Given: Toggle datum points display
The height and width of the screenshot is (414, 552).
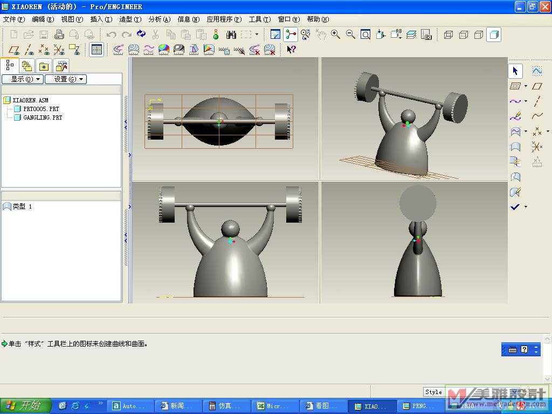Looking at the screenshot, I should pyautogui.click(x=44, y=50).
